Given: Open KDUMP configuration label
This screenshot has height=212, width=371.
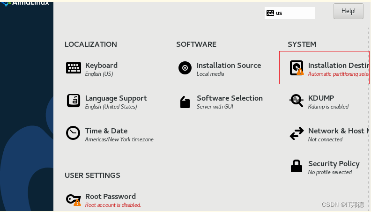Looking at the screenshot, I should pyautogui.click(x=321, y=98).
